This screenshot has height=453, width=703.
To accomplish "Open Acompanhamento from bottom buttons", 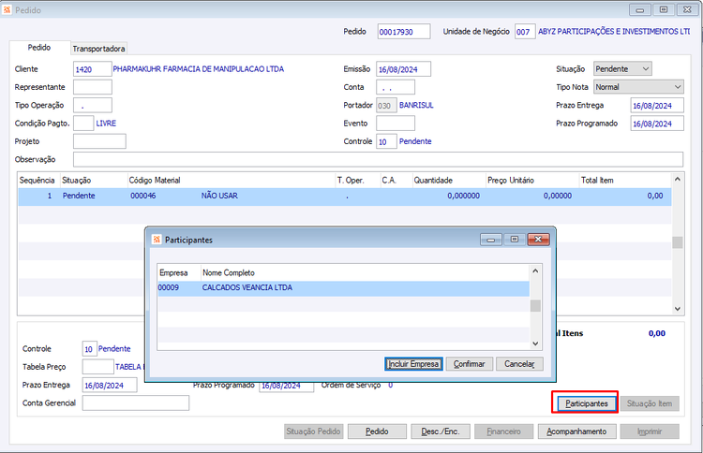I will pos(576,431).
